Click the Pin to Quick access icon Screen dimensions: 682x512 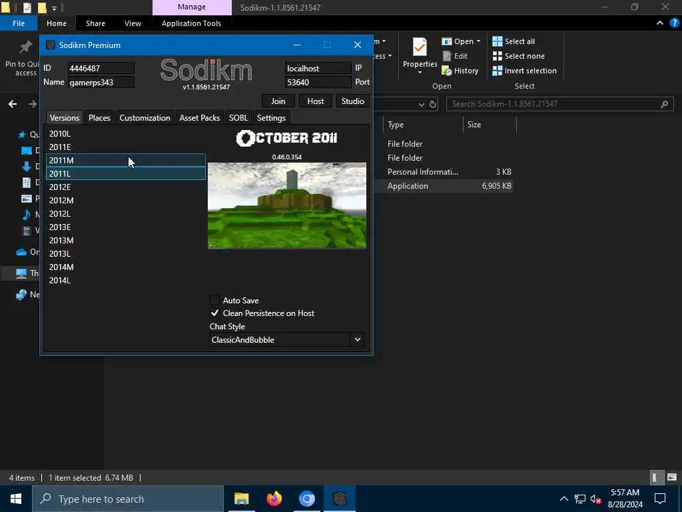(25, 47)
